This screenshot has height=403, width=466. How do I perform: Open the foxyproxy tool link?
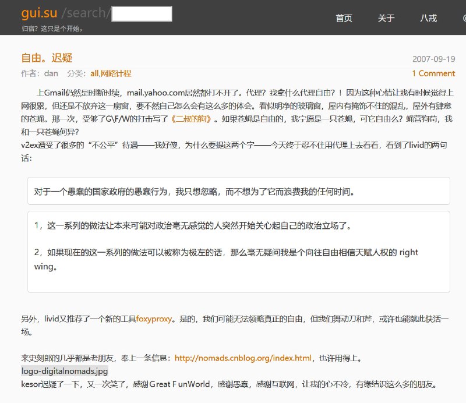click(x=153, y=319)
